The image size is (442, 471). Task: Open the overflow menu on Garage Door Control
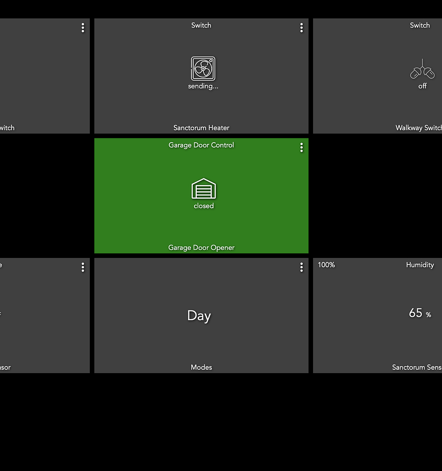(301, 147)
